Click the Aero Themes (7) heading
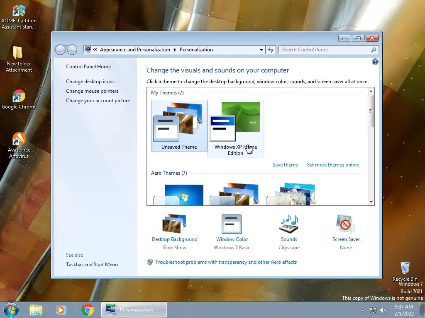 [169, 173]
